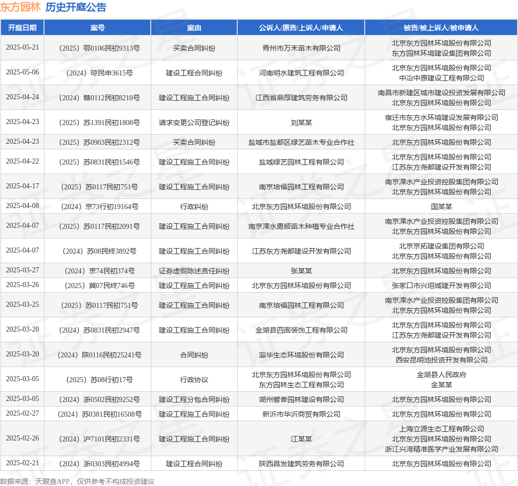Click the 行政协议 case cause
518x486 pixels.
point(194,380)
